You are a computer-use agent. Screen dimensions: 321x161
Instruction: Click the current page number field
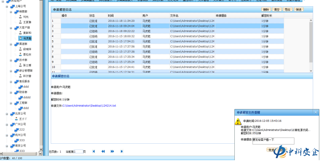click(78, 152)
